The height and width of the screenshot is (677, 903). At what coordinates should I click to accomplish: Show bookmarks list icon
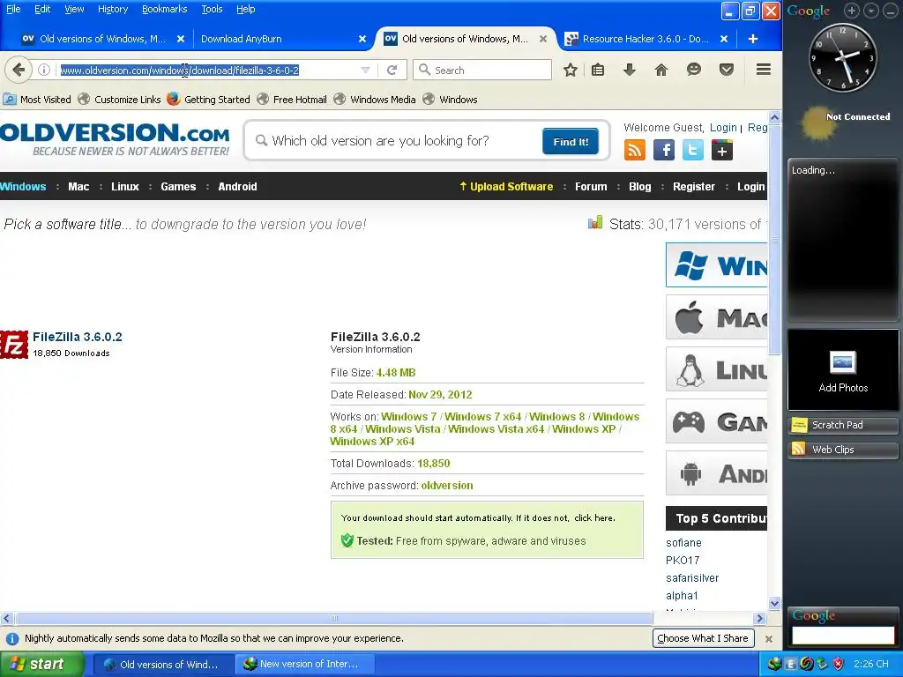[x=598, y=71]
